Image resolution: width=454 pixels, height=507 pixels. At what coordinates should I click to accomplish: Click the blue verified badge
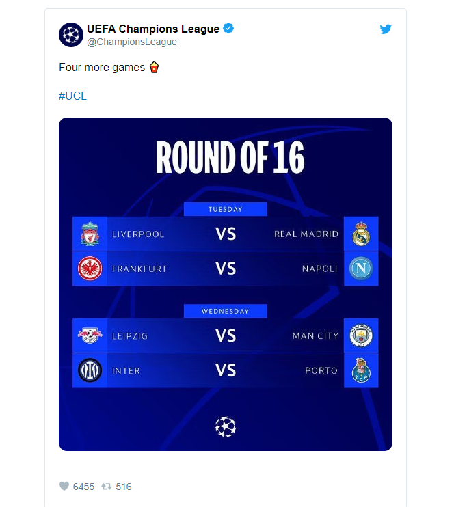click(x=228, y=29)
